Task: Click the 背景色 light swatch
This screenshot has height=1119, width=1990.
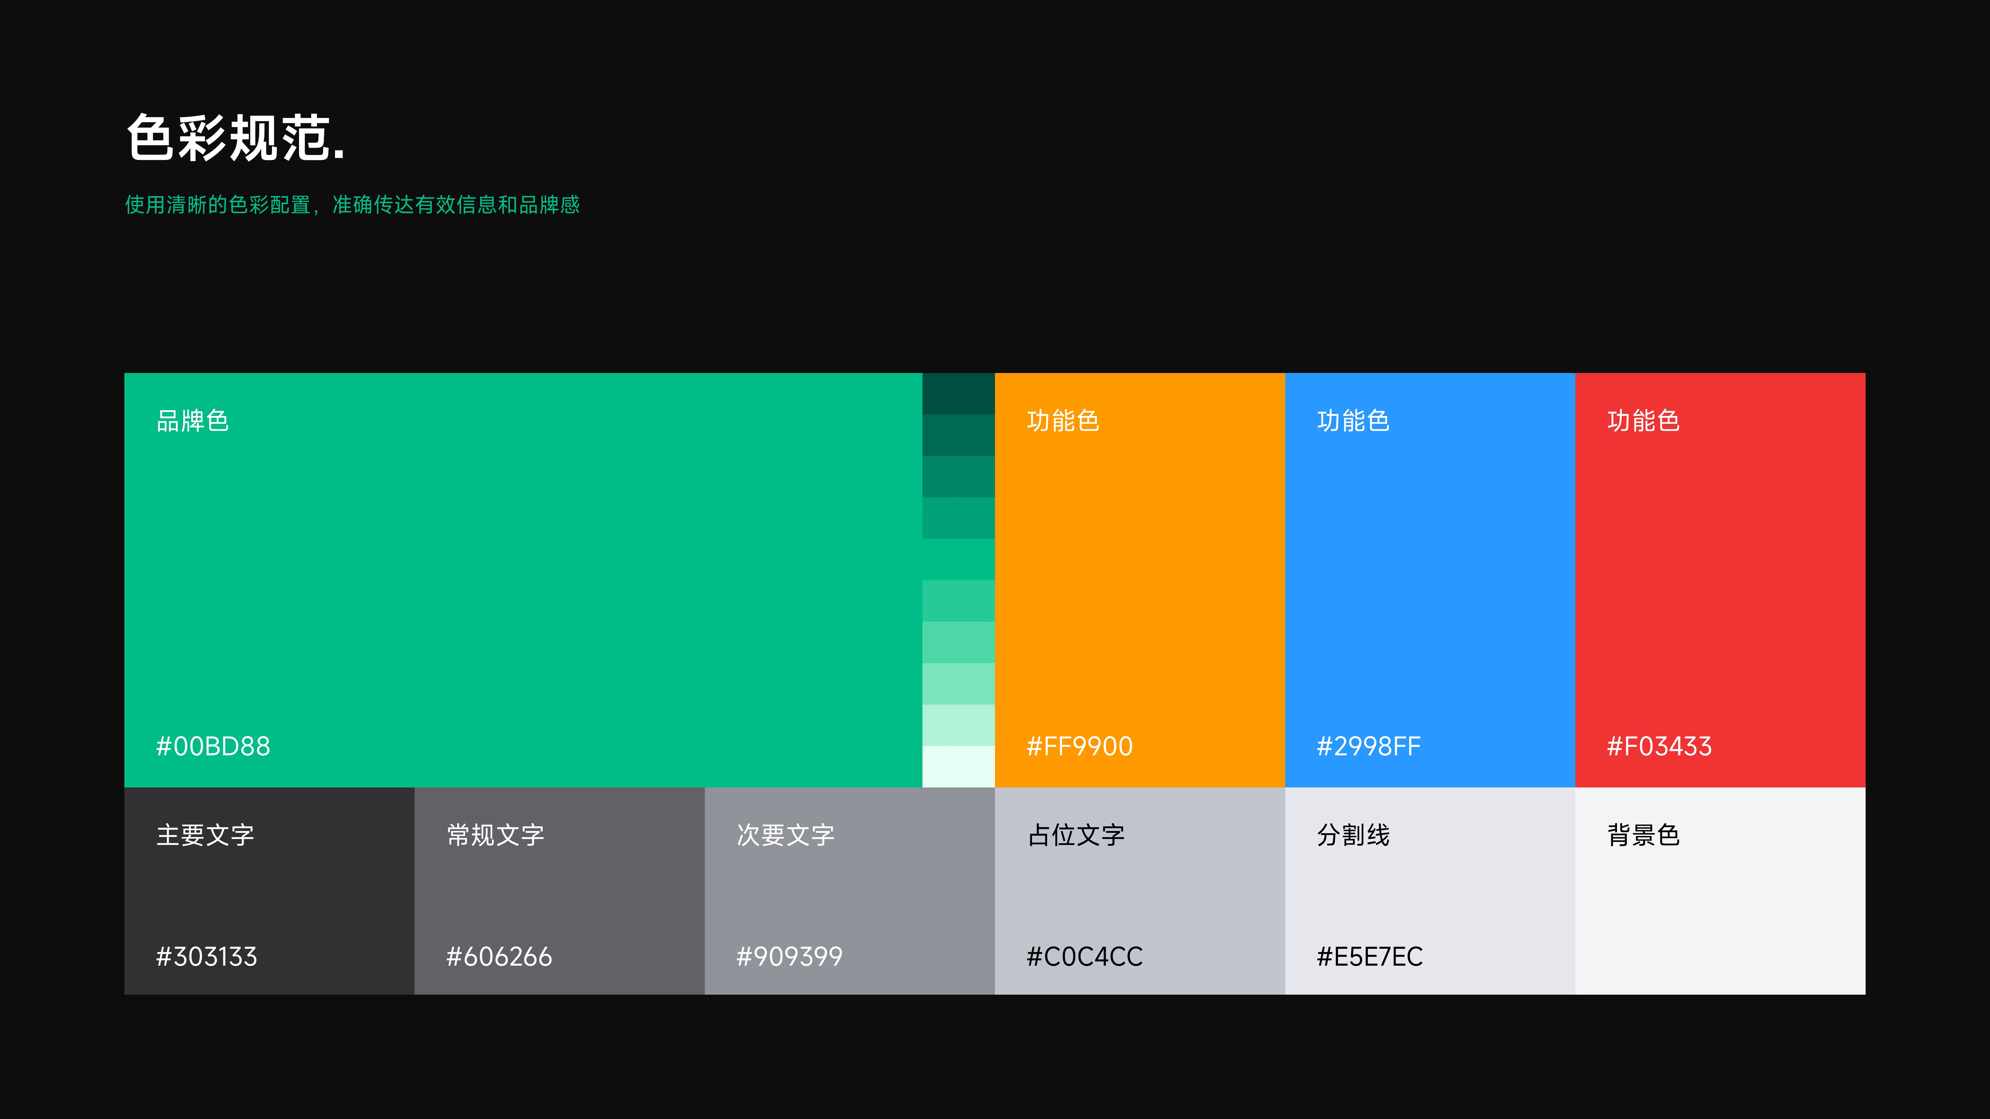Action: [x=1721, y=891]
